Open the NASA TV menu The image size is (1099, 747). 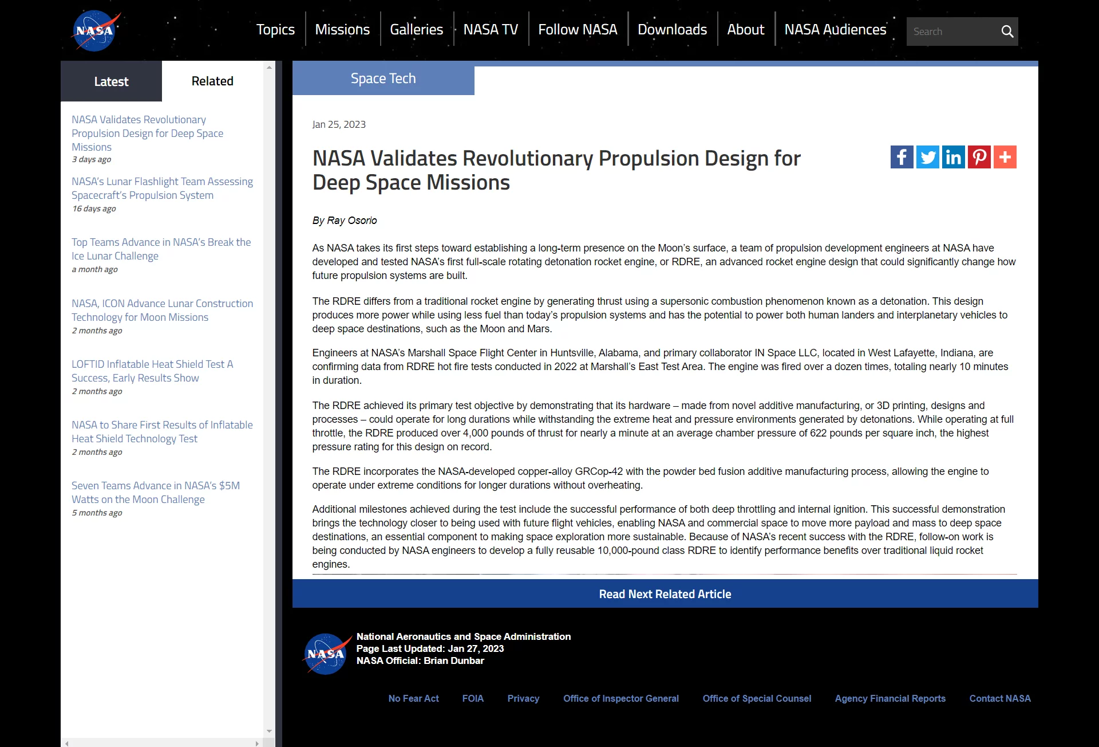491,29
